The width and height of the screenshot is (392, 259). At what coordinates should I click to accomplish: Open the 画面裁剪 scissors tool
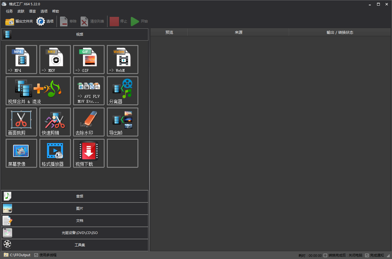(21, 122)
